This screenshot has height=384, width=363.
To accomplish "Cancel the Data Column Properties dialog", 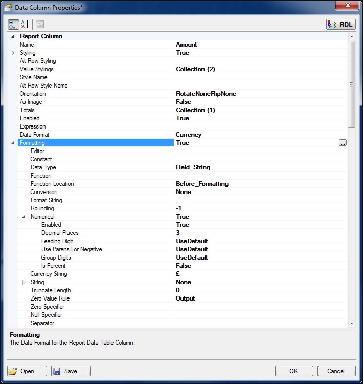I will 336,371.
